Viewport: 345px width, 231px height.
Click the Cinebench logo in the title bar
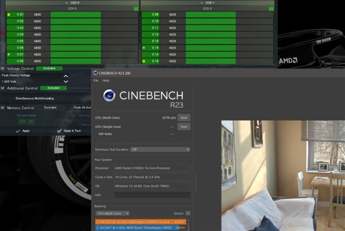point(96,73)
